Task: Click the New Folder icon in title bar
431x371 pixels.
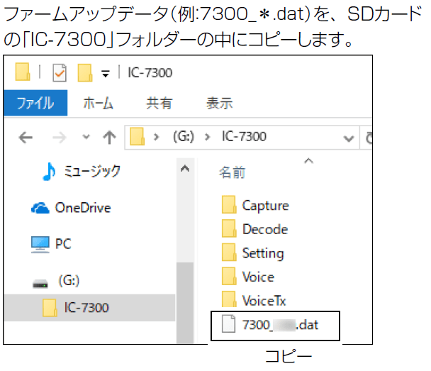Action: pyautogui.click(x=85, y=73)
